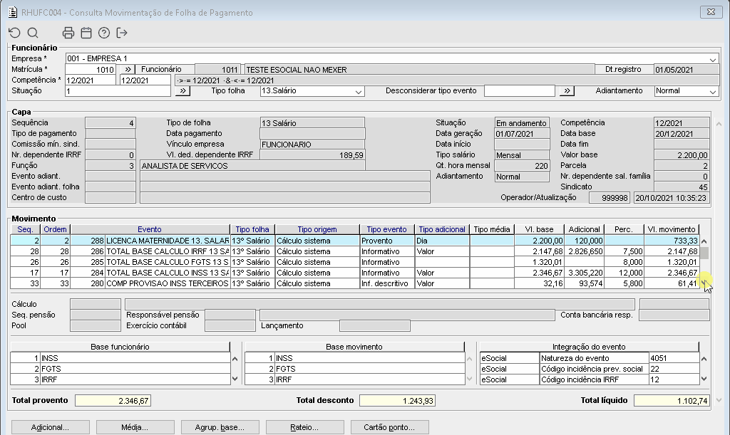Open the calendar toolbar icon

click(86, 33)
